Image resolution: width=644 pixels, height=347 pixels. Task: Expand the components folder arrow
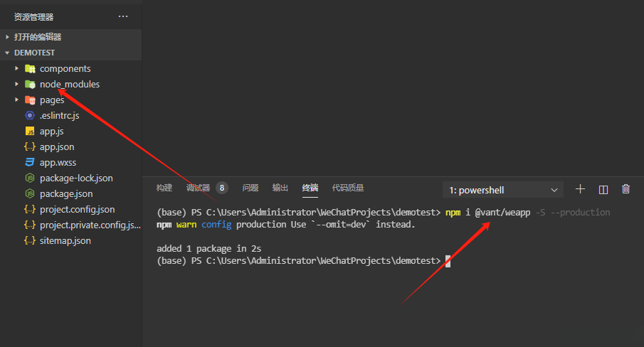pos(16,68)
